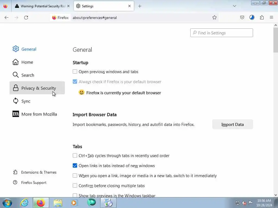Click 'Firefox is currently your default browser' text
Image resolution: width=278 pixels, height=208 pixels.
coord(124,93)
